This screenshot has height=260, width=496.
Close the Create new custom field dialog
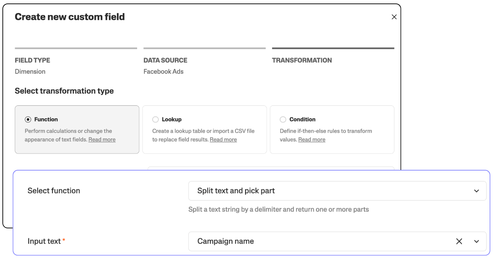[394, 17]
